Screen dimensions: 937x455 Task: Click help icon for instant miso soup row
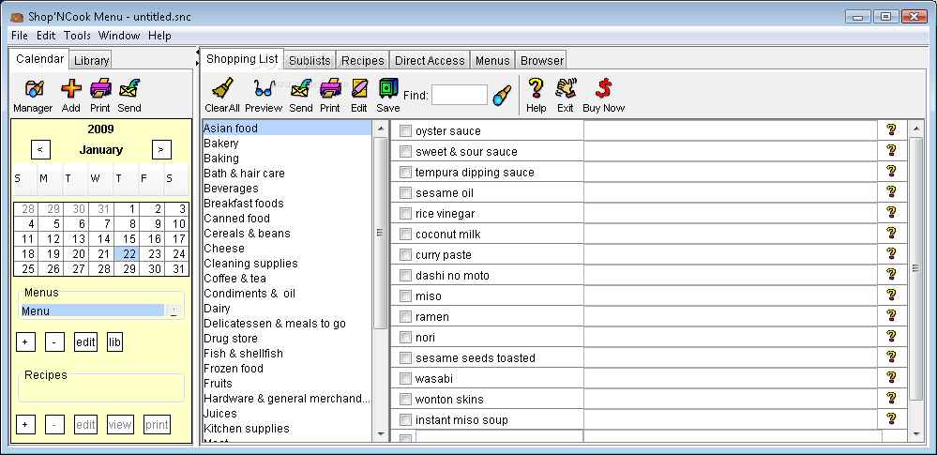pyautogui.click(x=891, y=418)
